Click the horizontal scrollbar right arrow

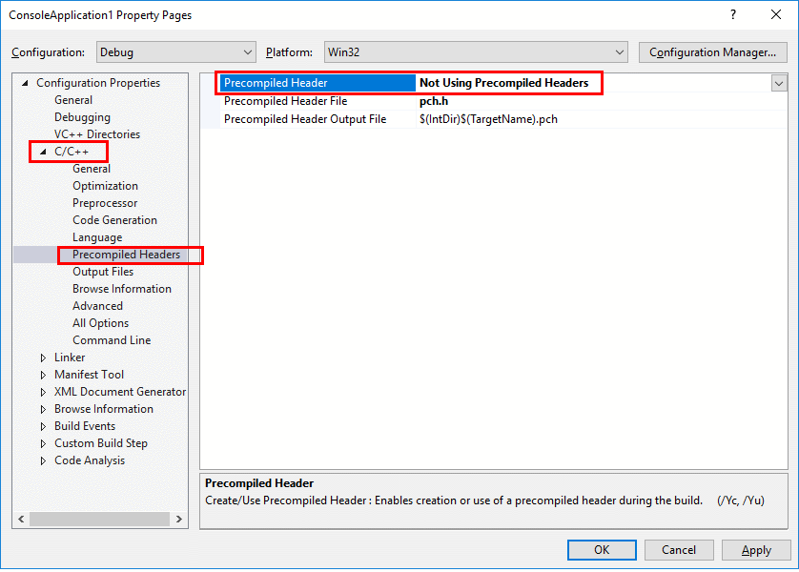179,518
